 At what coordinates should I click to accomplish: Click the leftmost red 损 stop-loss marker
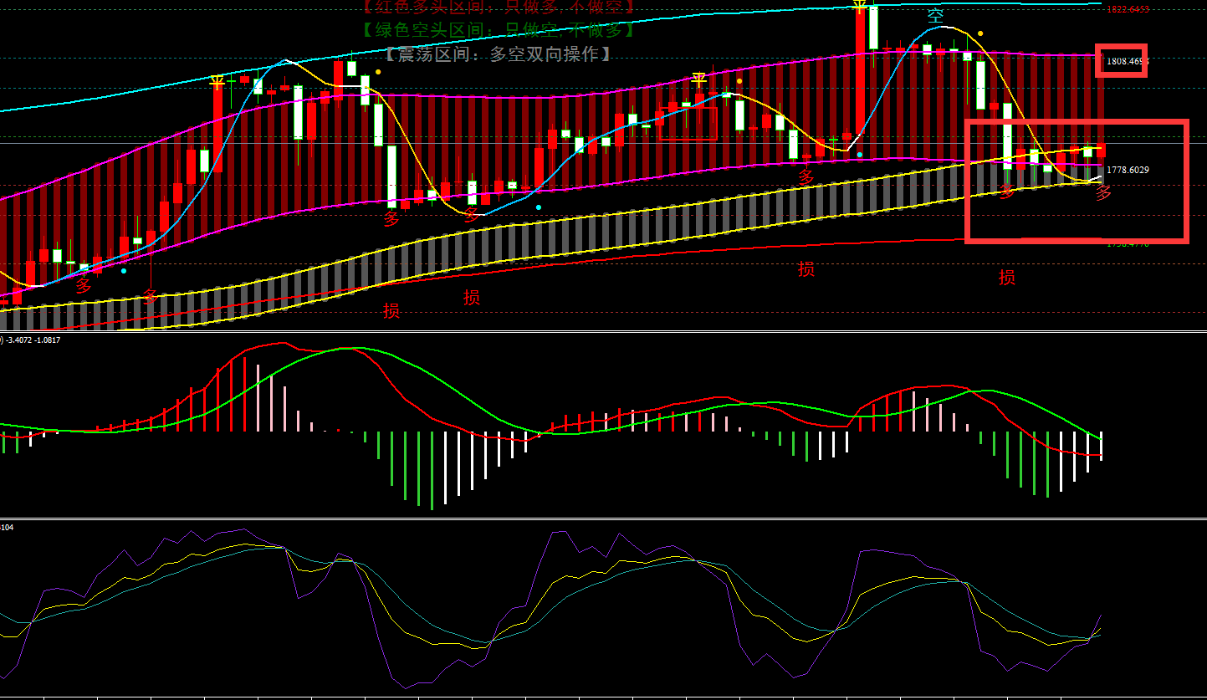point(391,311)
